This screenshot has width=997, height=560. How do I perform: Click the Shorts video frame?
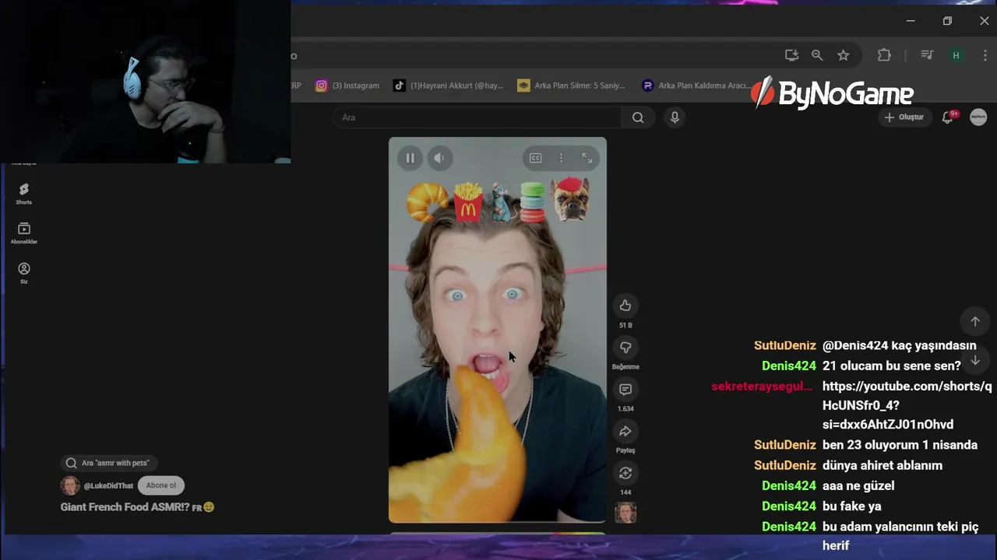[x=497, y=330]
